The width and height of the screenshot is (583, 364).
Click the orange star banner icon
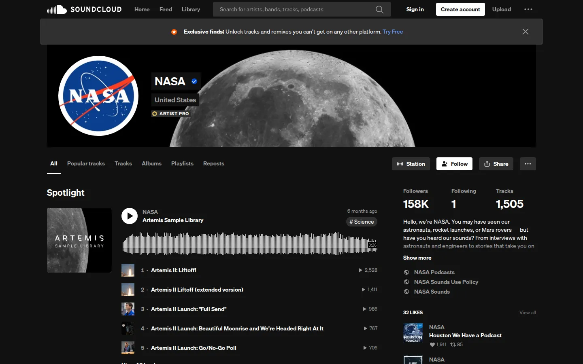[x=174, y=32]
